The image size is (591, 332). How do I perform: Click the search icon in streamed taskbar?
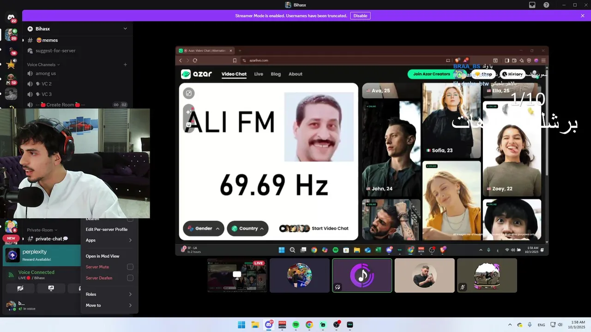coord(292,250)
